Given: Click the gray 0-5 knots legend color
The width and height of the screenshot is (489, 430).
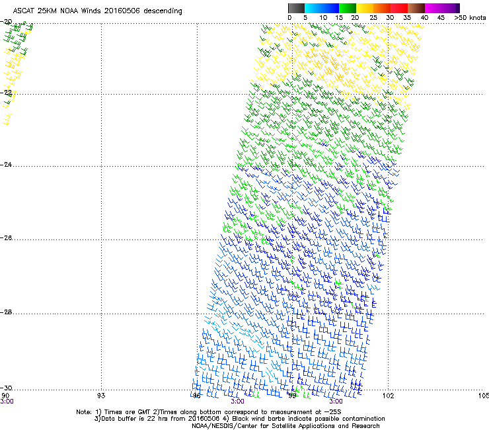Looking at the screenshot, I should (296, 8).
